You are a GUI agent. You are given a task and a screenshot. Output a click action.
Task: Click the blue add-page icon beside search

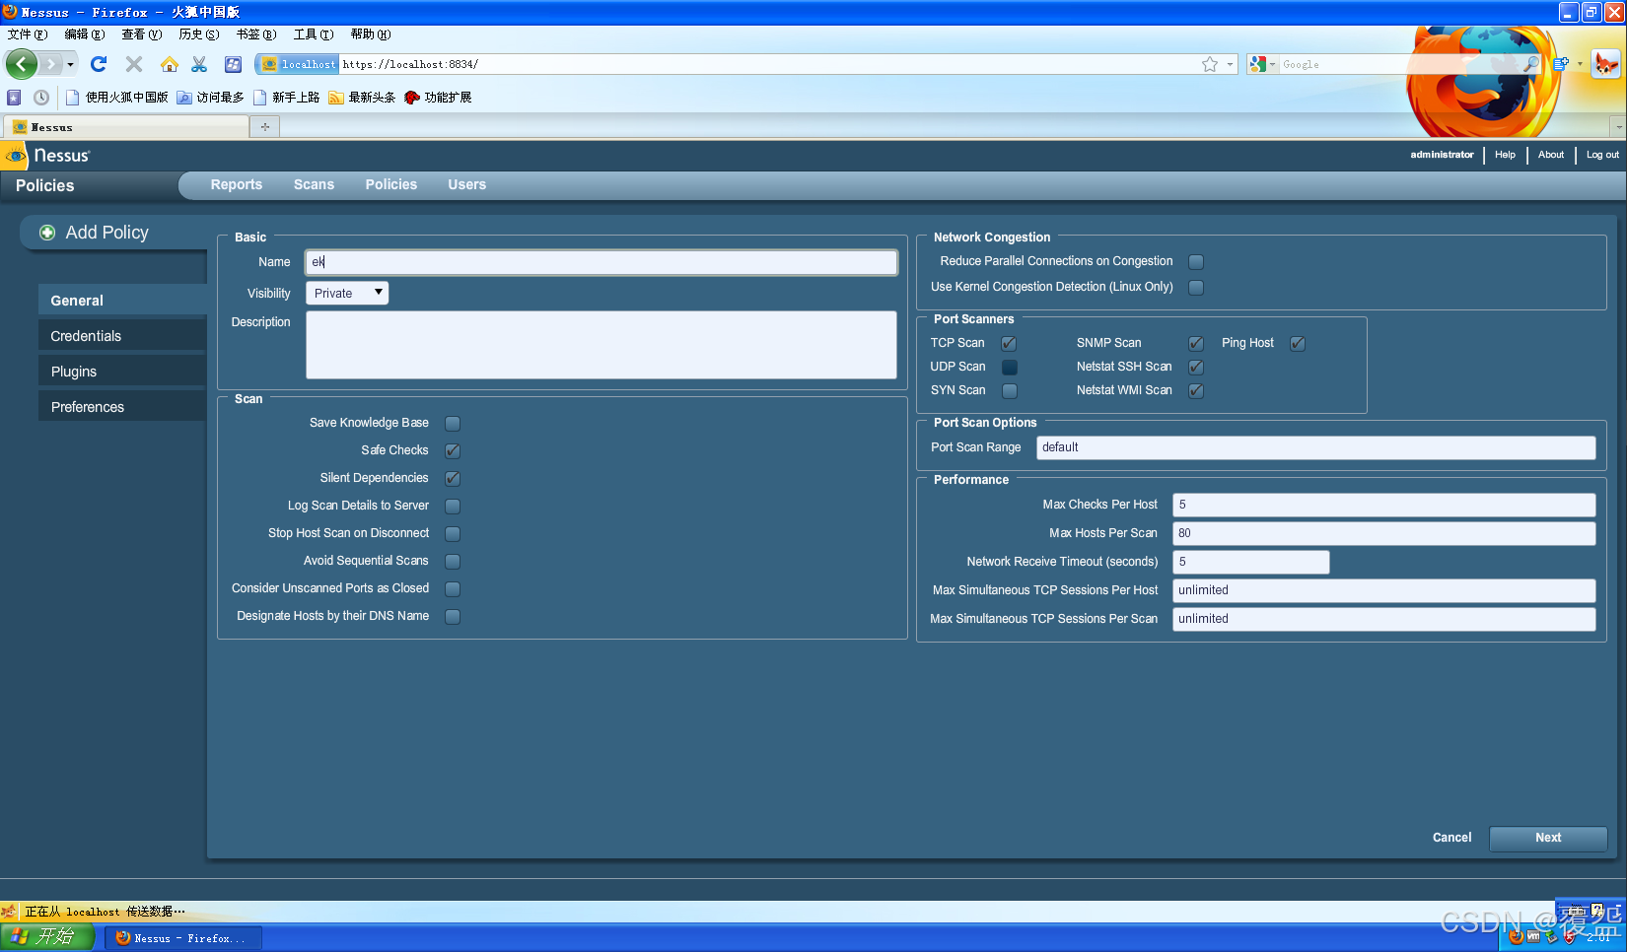tap(1561, 64)
